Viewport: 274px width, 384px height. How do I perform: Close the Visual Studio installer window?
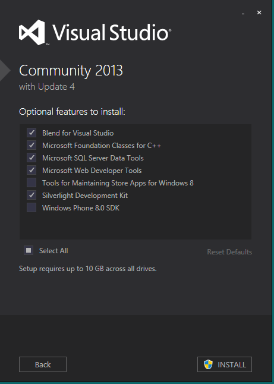[259, 12]
